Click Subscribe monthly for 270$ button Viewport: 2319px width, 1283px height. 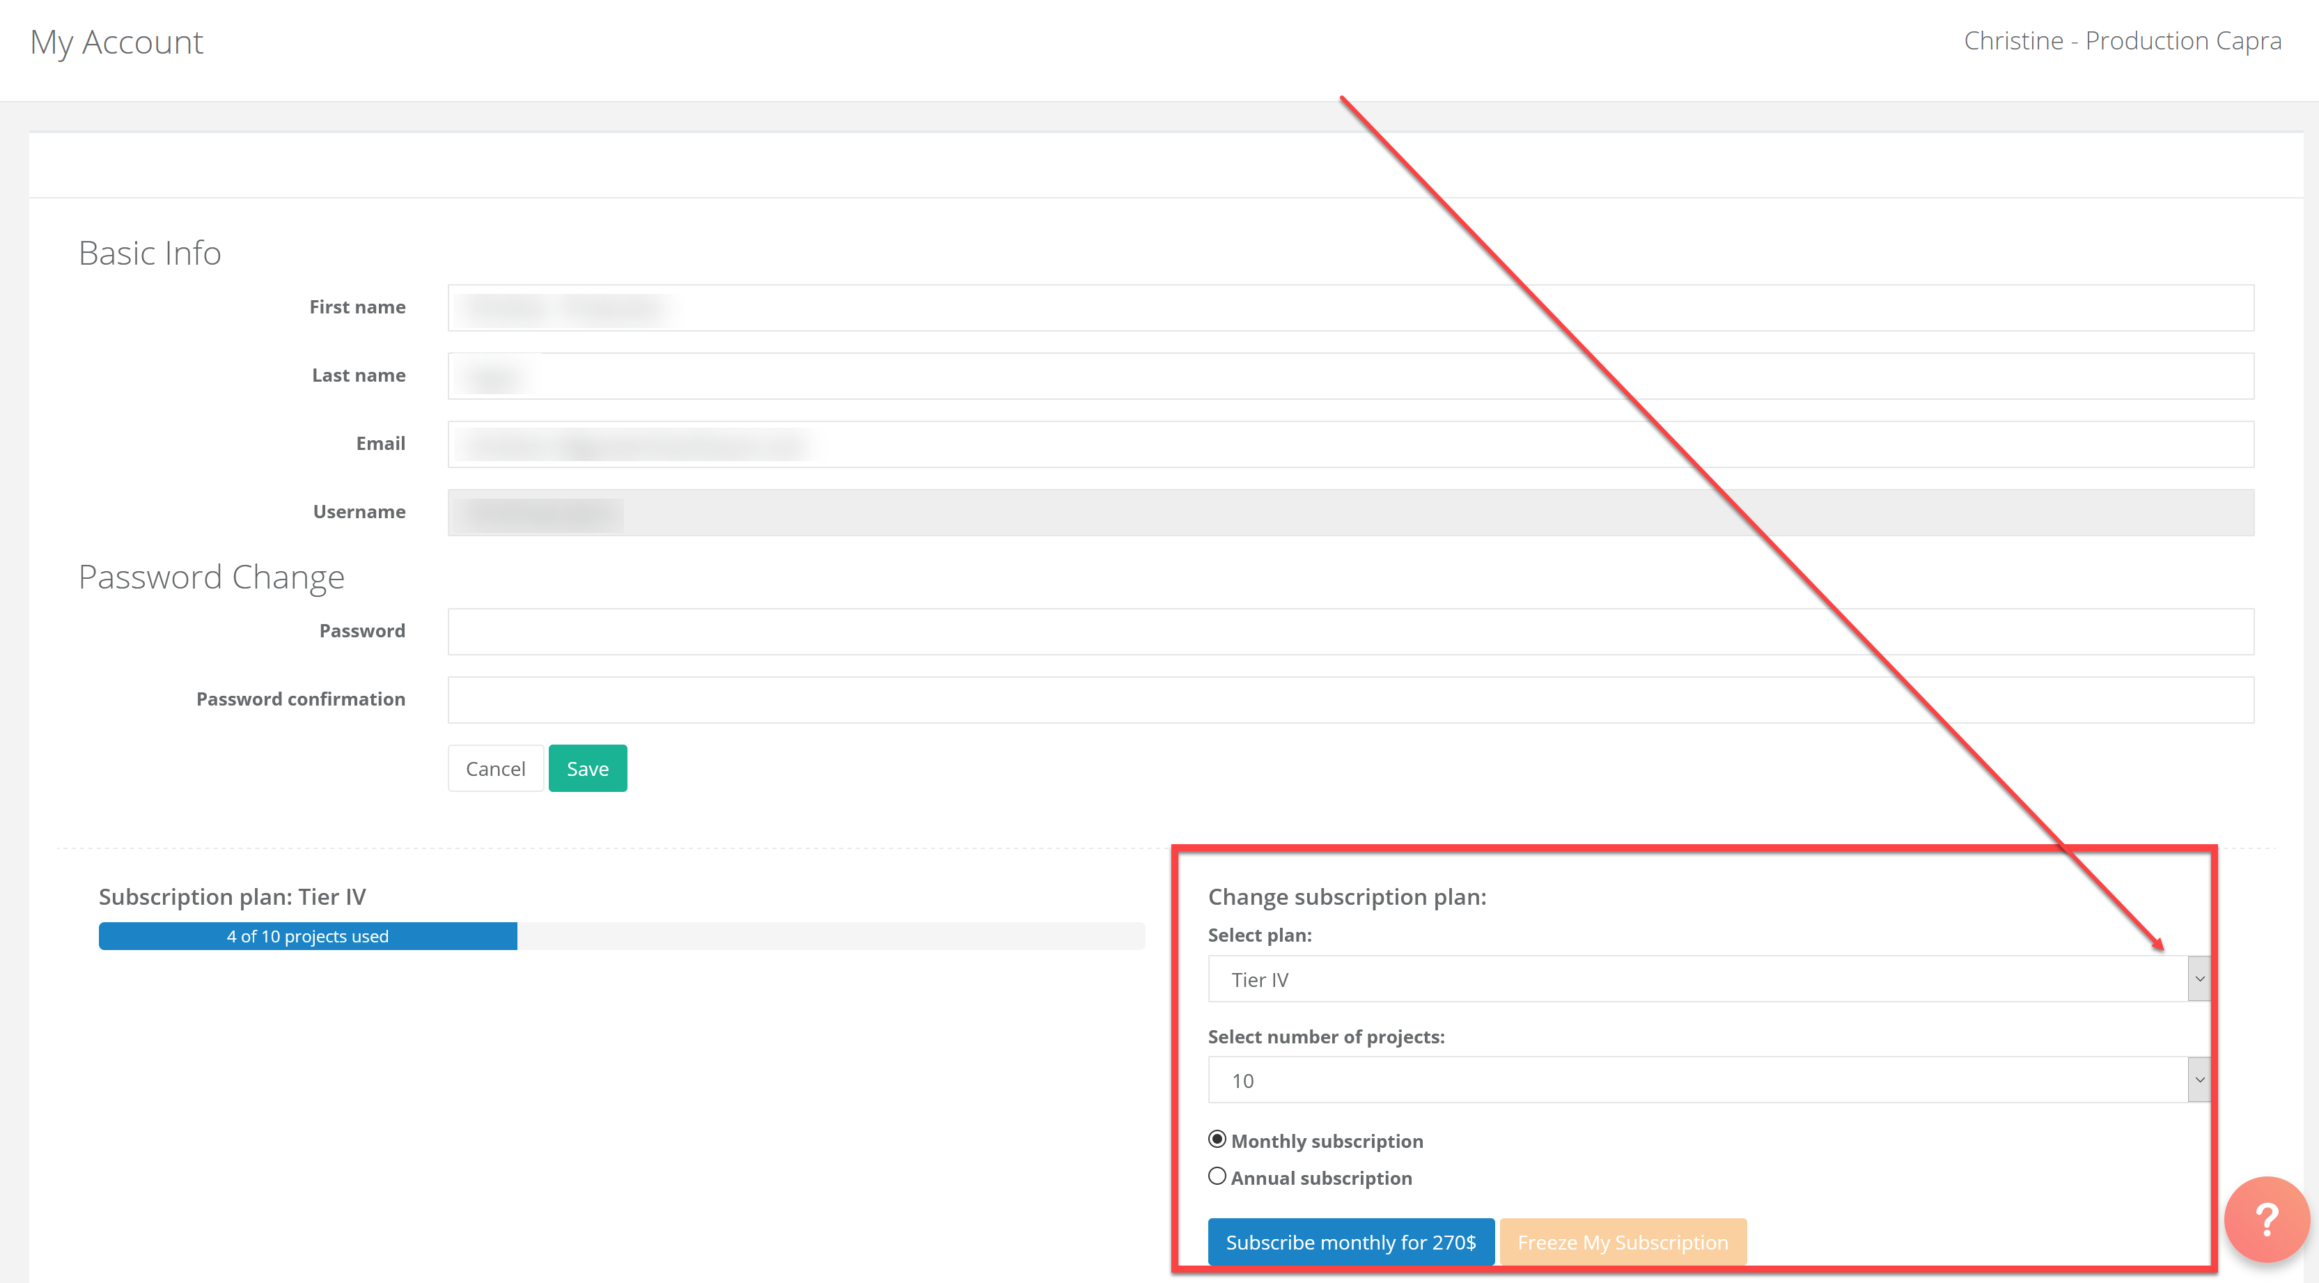[1350, 1242]
